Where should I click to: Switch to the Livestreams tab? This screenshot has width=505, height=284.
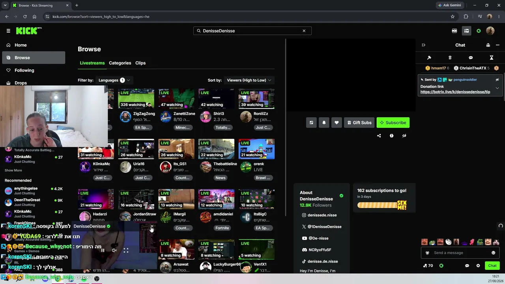tap(92, 63)
